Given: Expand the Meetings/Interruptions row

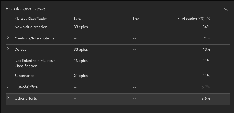Looking at the screenshot, I should tap(8, 38).
